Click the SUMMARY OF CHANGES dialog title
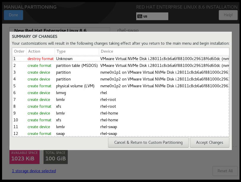Image resolution: width=241 pixels, height=182 pixels. (35, 36)
